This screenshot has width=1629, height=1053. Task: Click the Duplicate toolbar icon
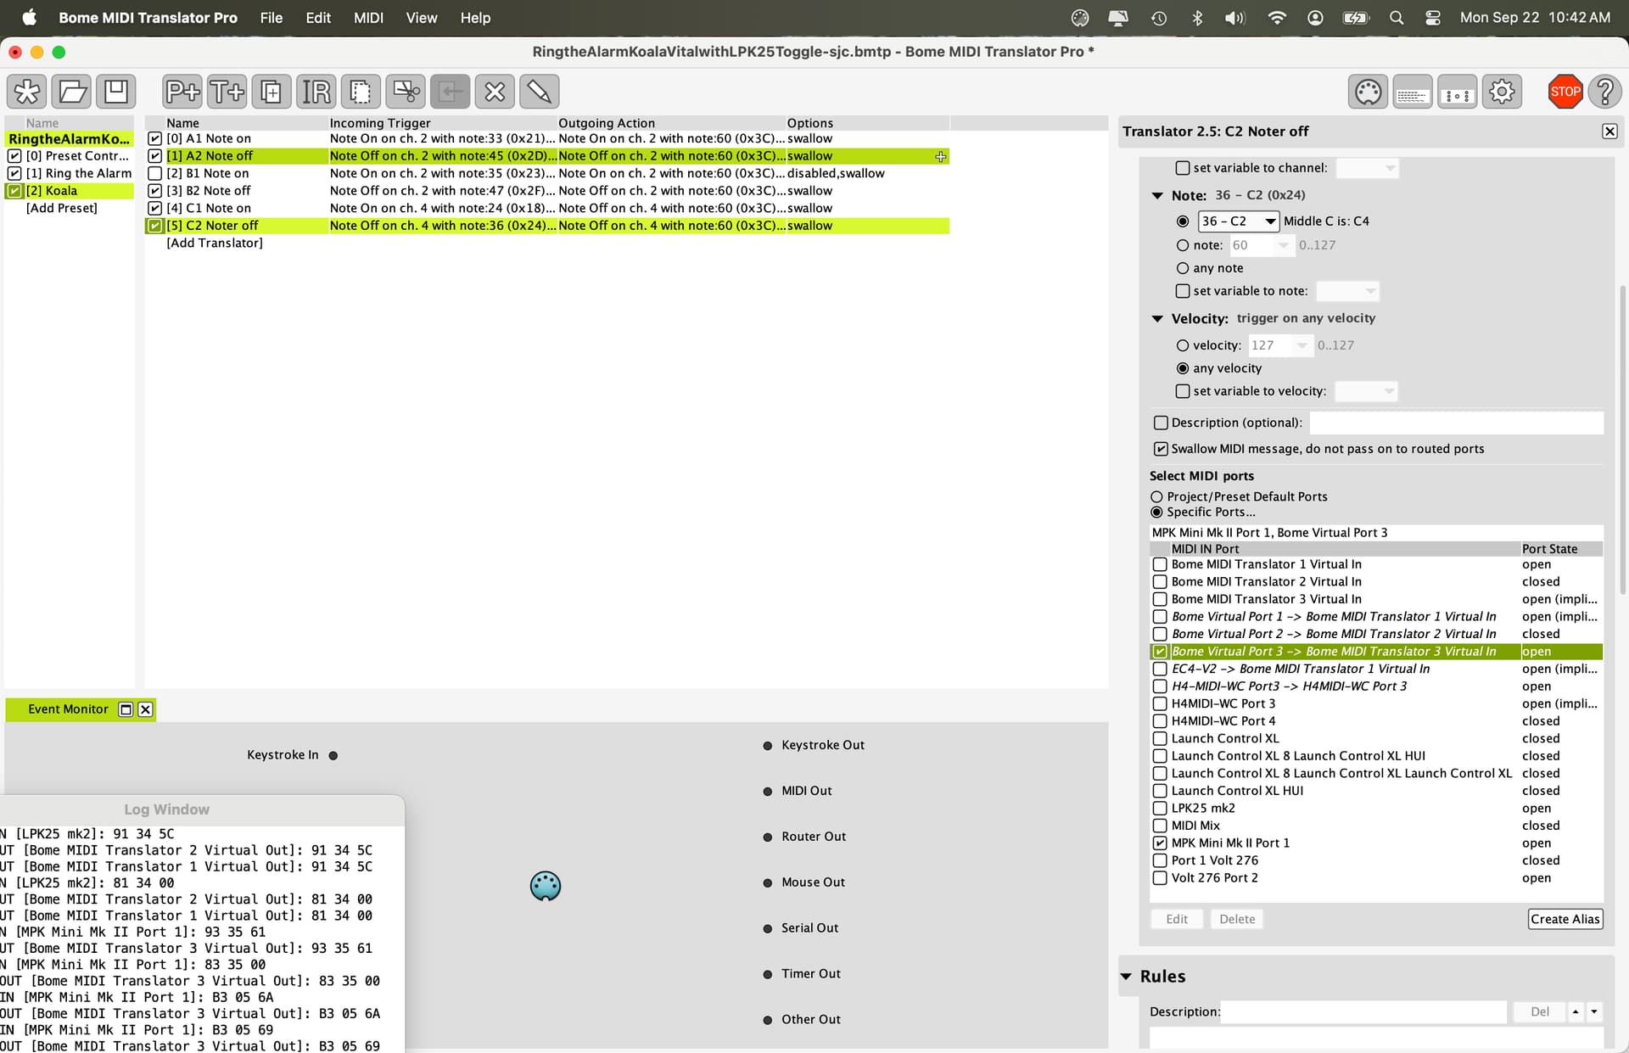coord(271,91)
